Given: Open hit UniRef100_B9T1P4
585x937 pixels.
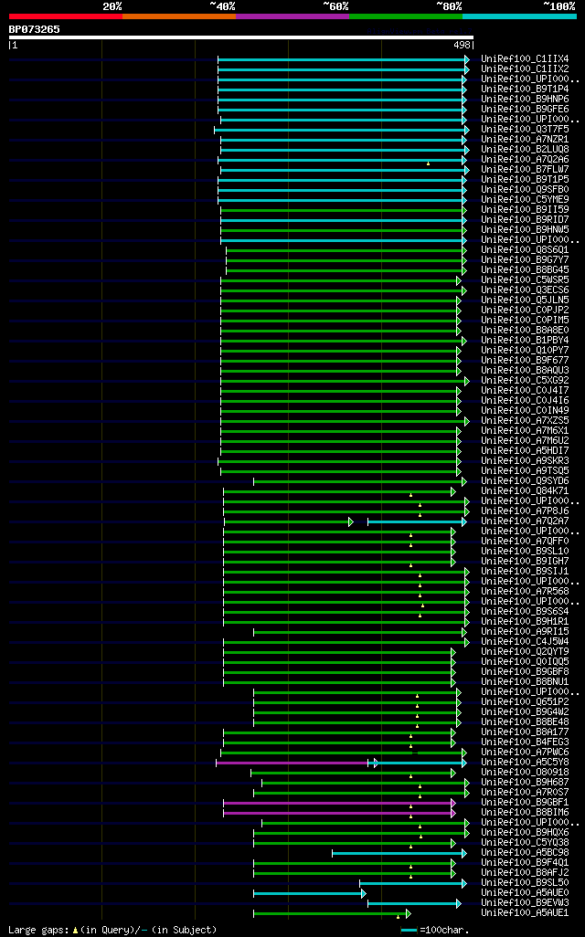Looking at the screenshot, I should (526, 89).
